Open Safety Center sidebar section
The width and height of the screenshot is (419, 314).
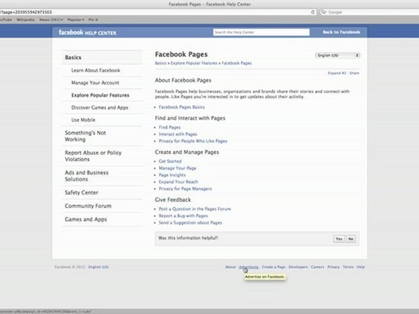[82, 192]
